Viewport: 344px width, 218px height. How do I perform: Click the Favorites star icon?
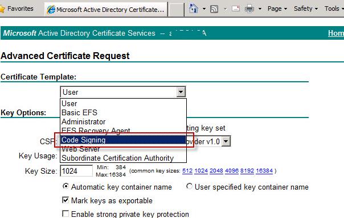[2, 9]
